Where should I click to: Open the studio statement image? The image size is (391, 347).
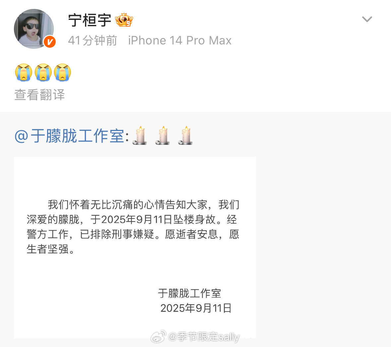tap(135, 248)
